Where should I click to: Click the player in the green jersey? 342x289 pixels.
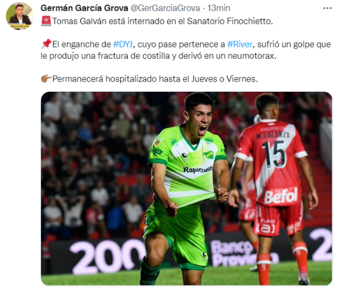point(186,188)
